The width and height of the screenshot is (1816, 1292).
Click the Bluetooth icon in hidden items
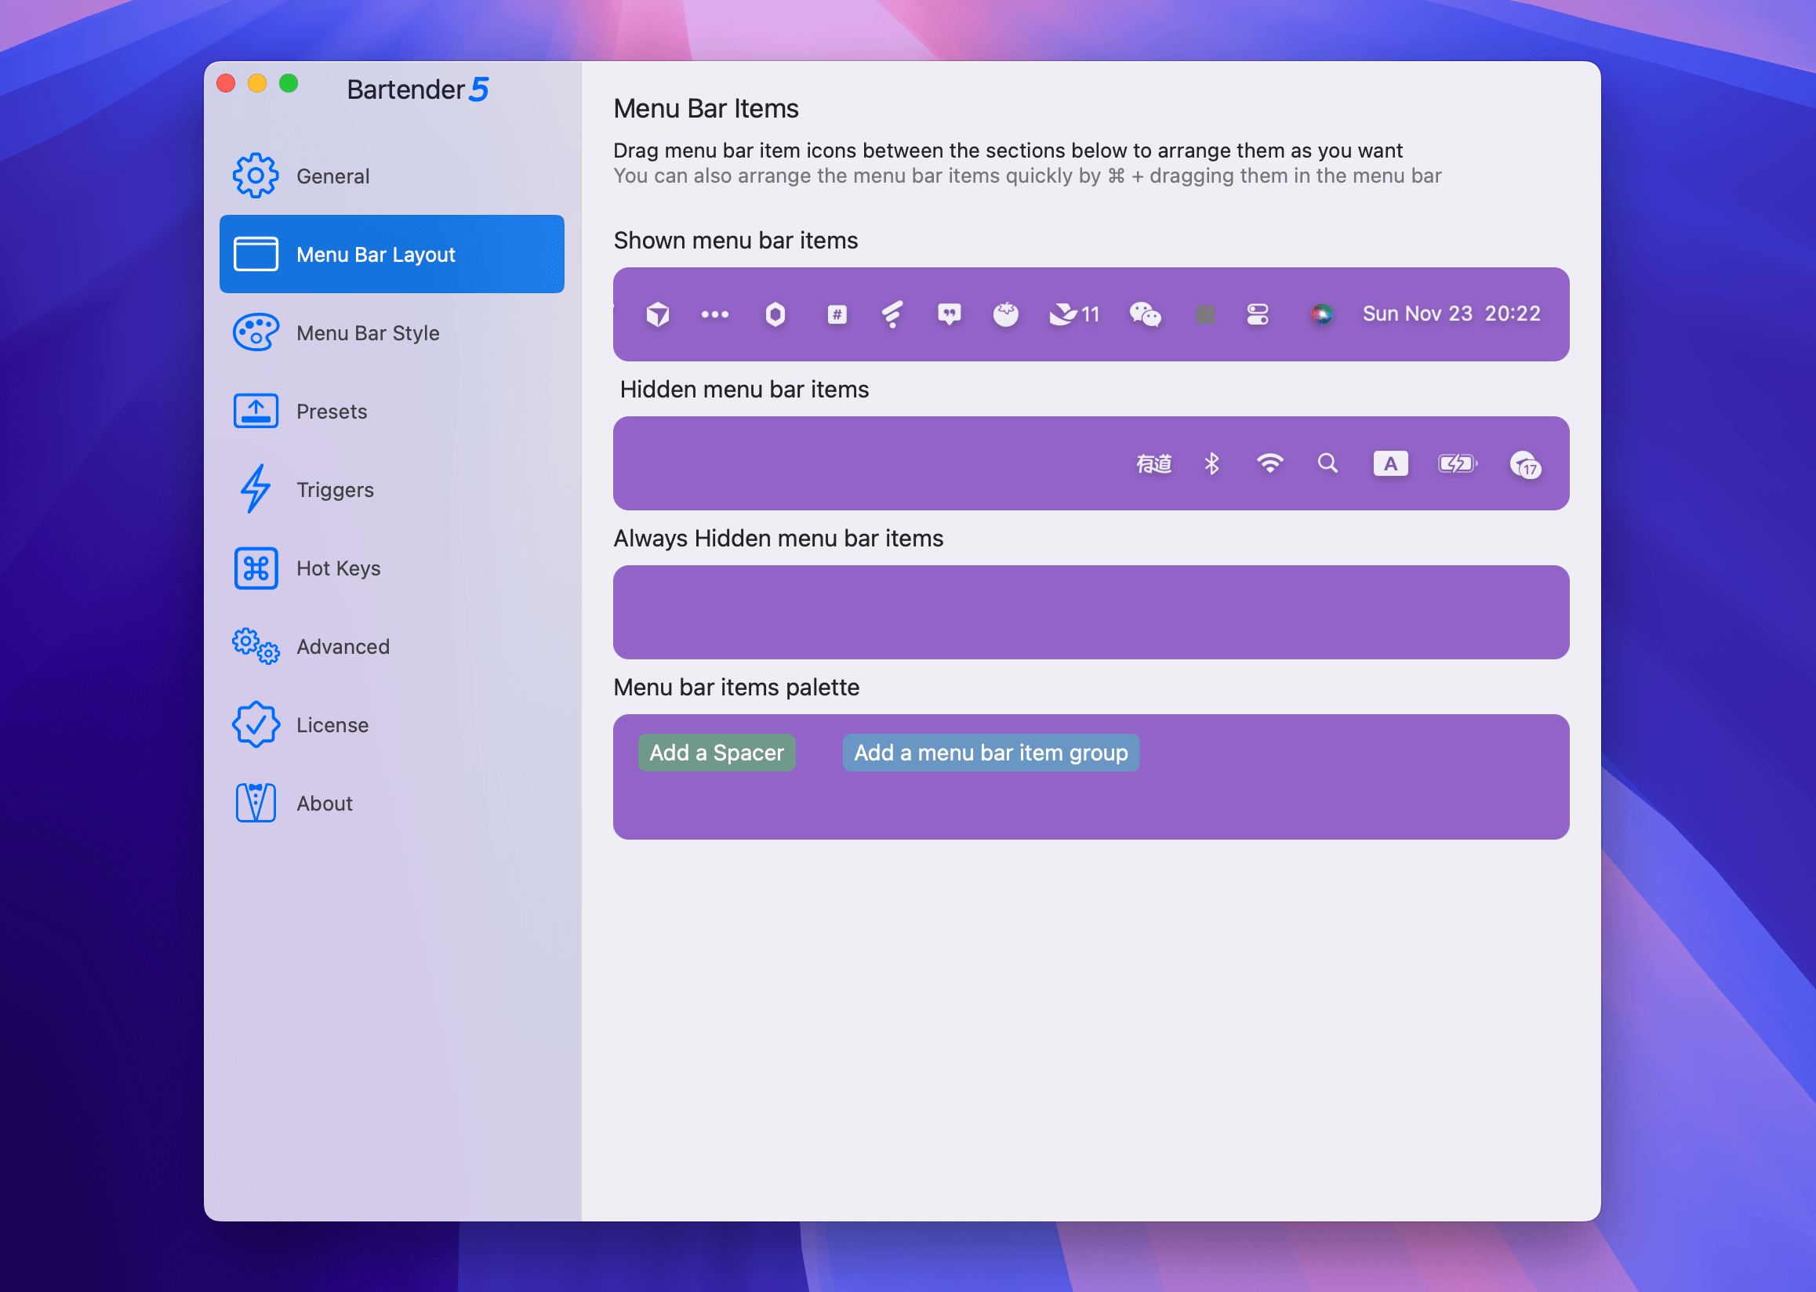[x=1211, y=463]
